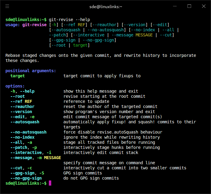Screen dimensions: 211x194
Task: Click the '--edit, -e' option
Action: point(23,117)
